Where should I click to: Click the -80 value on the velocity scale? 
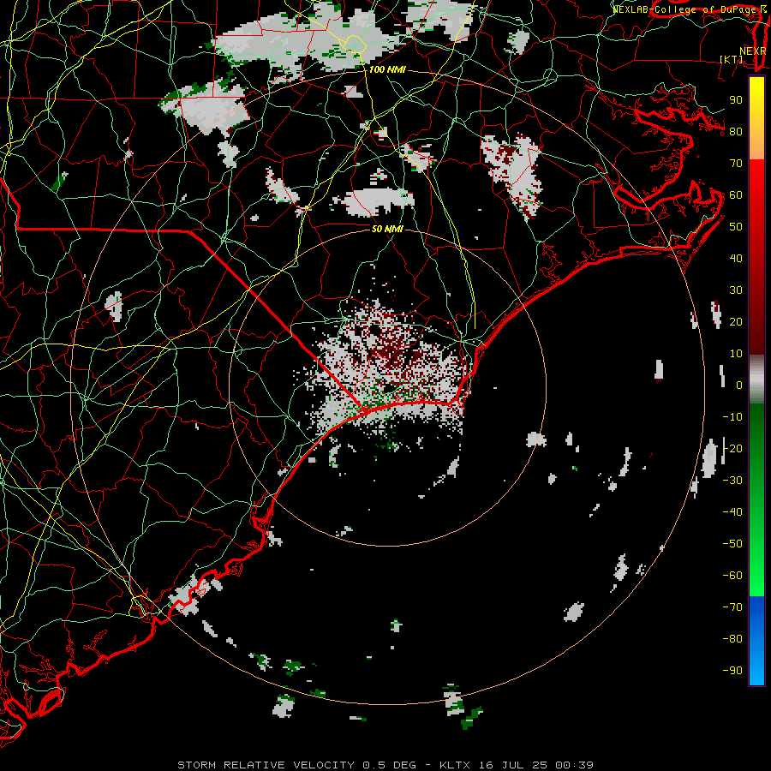pyautogui.click(x=732, y=639)
